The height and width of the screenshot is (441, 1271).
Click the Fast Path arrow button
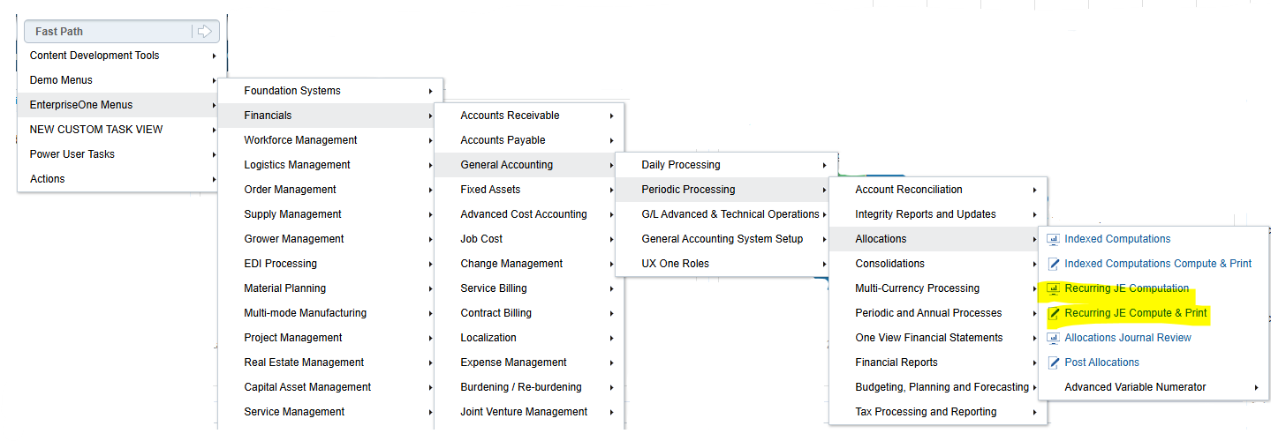click(205, 32)
